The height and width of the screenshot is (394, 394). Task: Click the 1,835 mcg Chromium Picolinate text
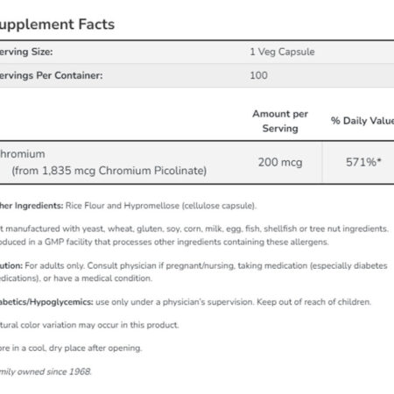click(124, 171)
